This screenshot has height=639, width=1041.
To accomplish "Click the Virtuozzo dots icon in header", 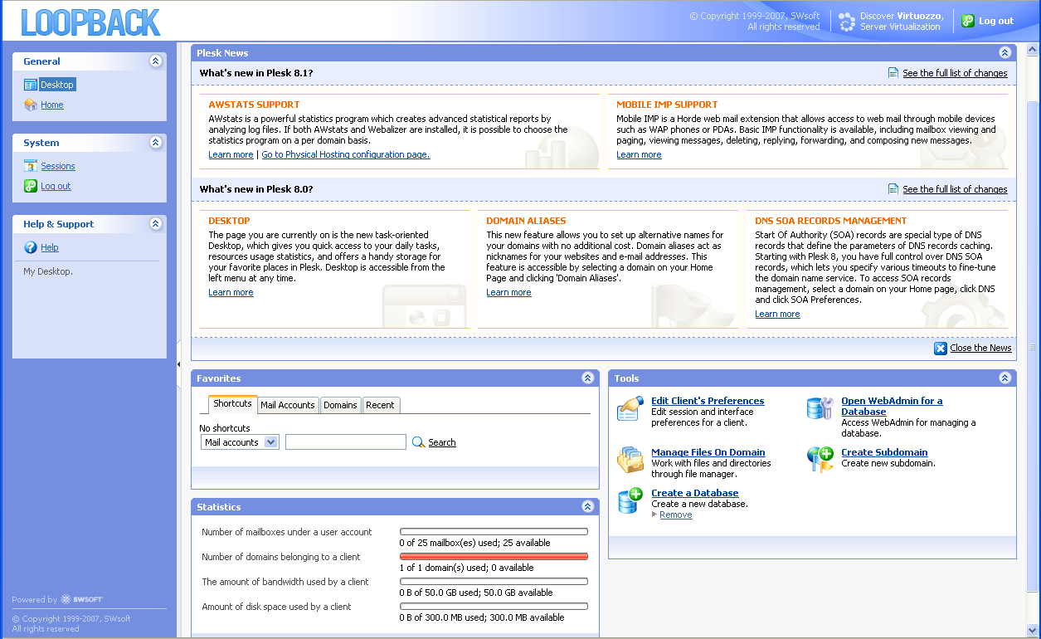I will [x=847, y=21].
